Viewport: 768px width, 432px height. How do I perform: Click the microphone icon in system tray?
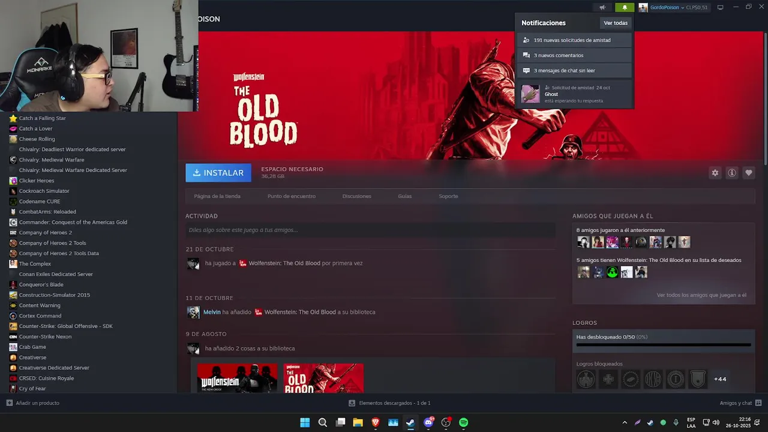click(x=676, y=422)
